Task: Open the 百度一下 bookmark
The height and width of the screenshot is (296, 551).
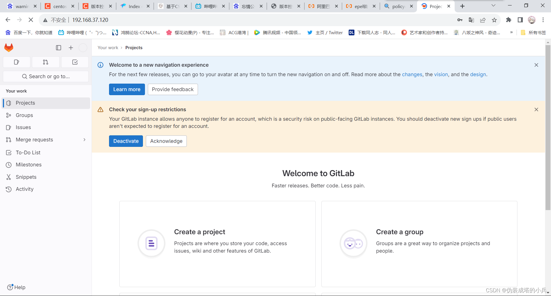Action: point(29,33)
